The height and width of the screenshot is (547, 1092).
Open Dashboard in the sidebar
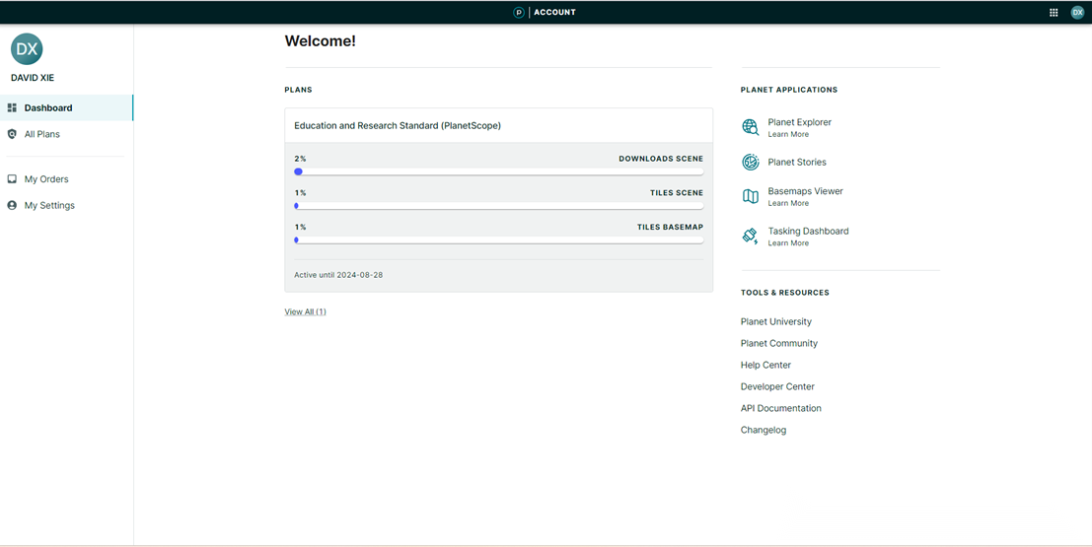pyautogui.click(x=66, y=107)
